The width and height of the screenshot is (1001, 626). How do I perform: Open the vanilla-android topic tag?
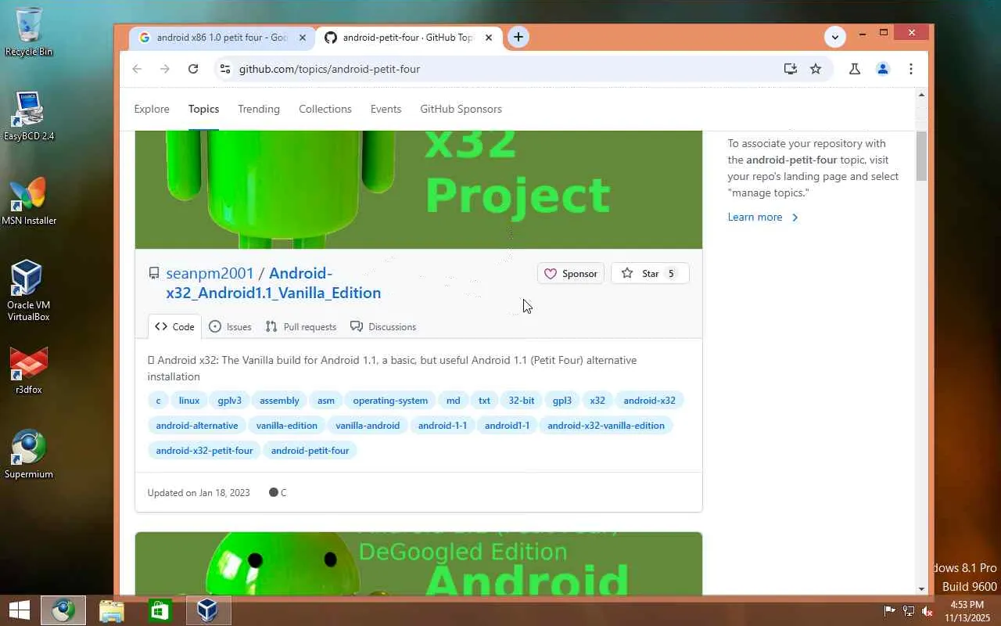(368, 426)
